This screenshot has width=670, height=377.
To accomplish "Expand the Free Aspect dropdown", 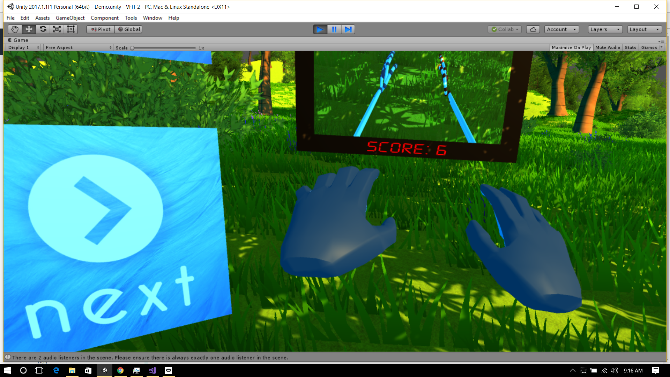I will tap(79, 47).
